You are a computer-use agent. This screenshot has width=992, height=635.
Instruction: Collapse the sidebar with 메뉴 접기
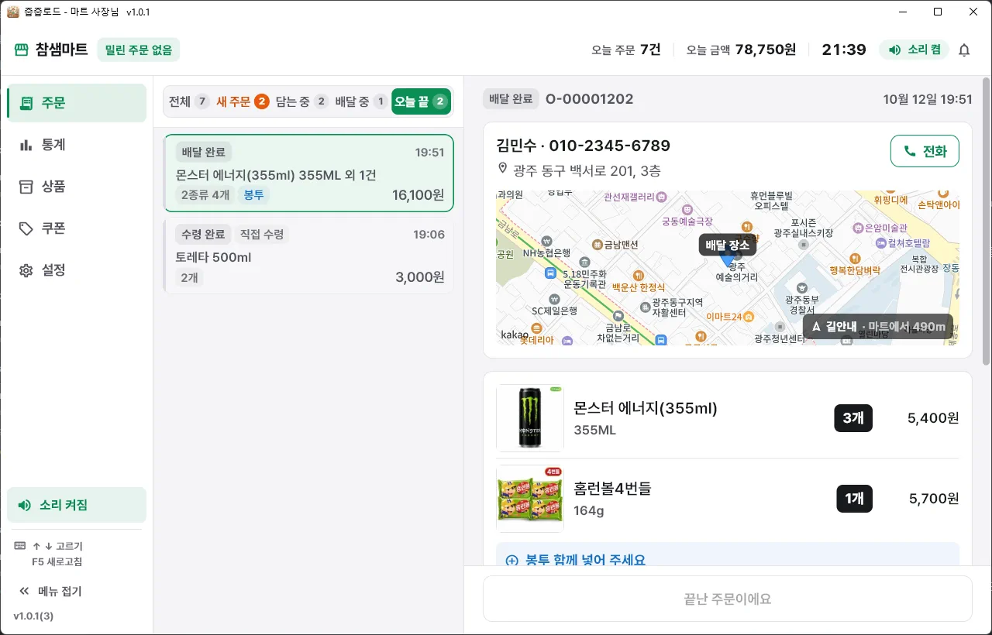[x=52, y=591]
